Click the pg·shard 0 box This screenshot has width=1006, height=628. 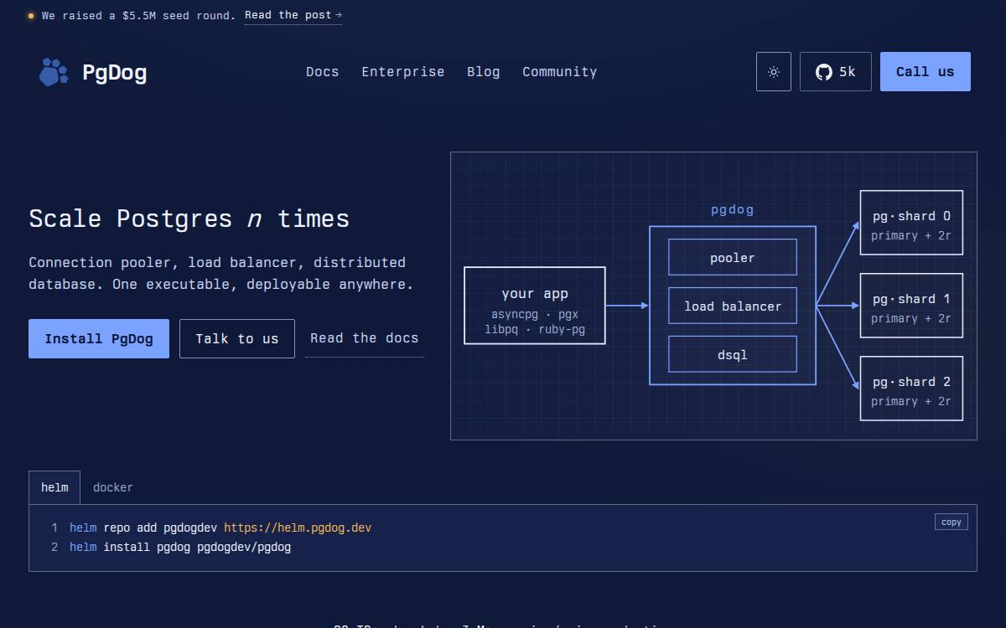click(911, 223)
